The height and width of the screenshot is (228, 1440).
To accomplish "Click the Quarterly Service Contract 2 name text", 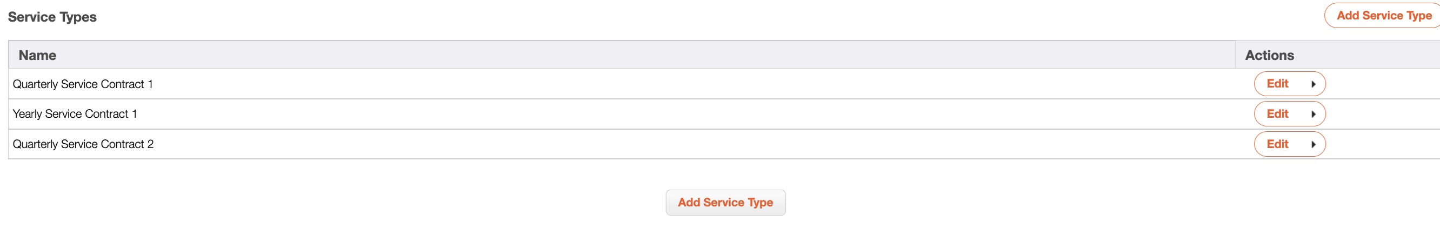I will tap(83, 144).
